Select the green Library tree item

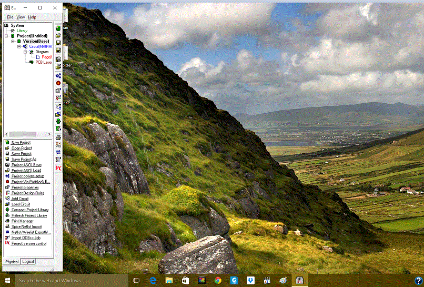22,31
